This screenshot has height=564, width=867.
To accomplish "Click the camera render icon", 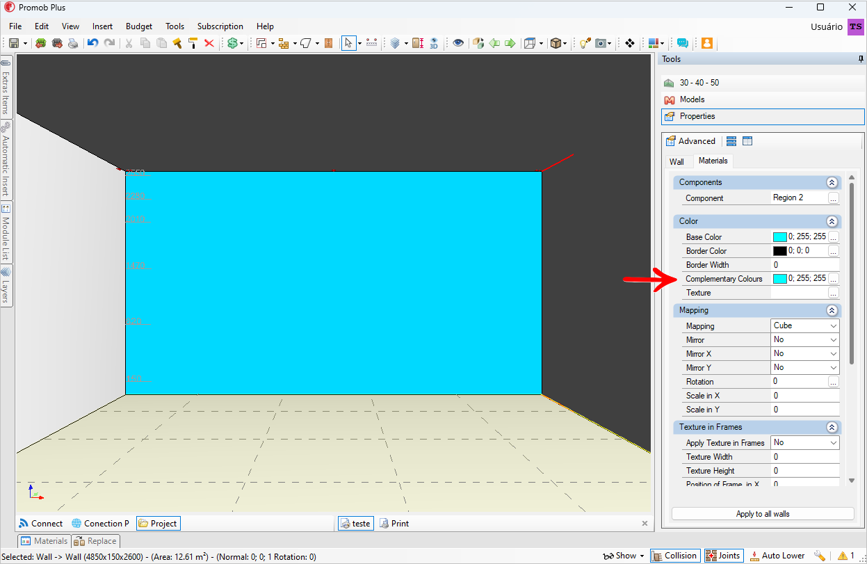I will point(601,43).
